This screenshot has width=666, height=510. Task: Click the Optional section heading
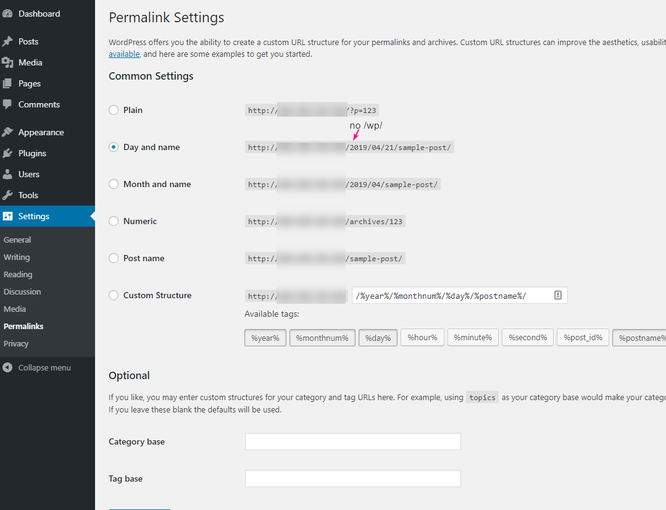coord(129,375)
